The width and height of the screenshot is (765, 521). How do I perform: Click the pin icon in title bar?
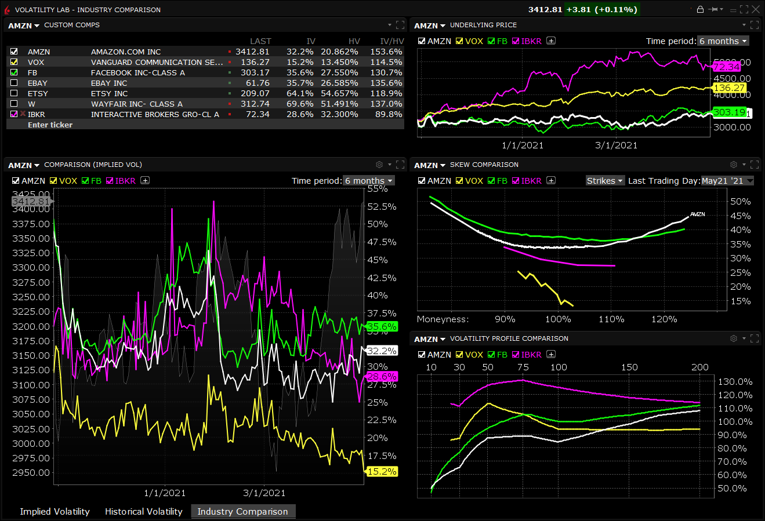[713, 9]
